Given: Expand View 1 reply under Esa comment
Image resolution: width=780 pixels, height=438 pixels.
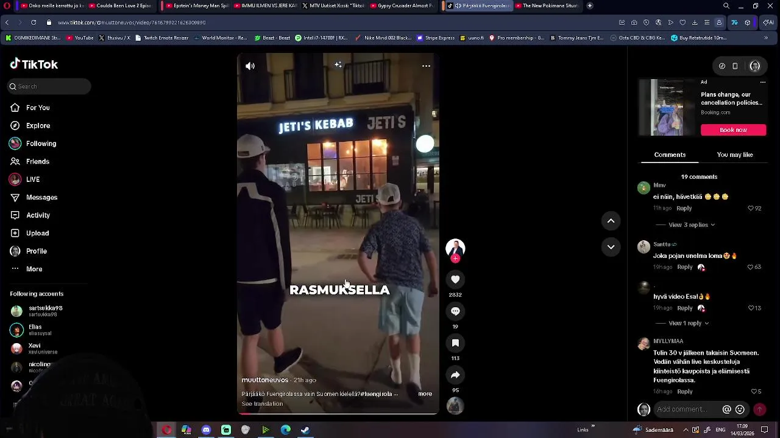Looking at the screenshot, I should (x=689, y=323).
